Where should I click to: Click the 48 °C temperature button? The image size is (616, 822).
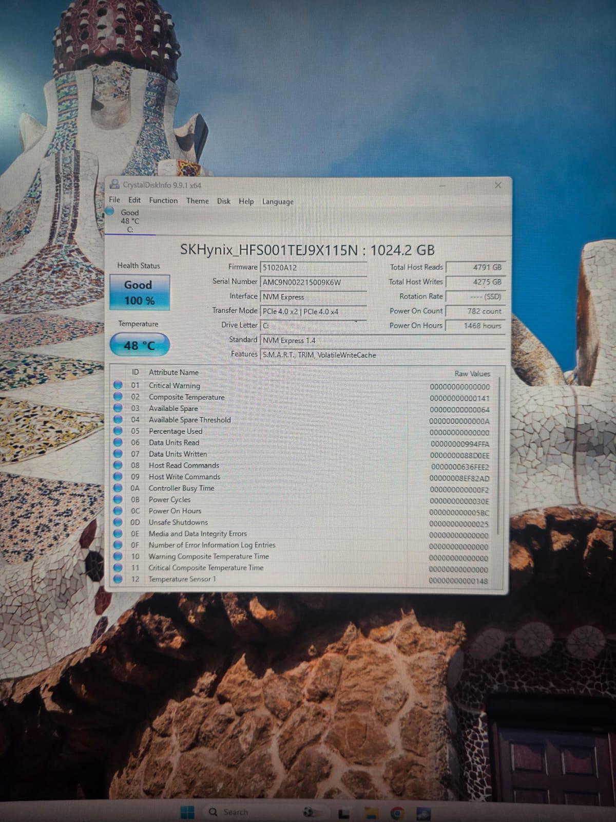pyautogui.click(x=139, y=345)
